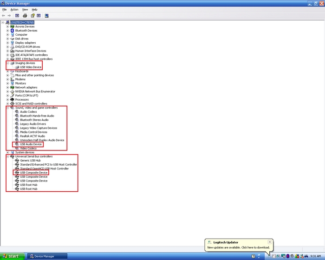Open the View menu

pos(25,10)
